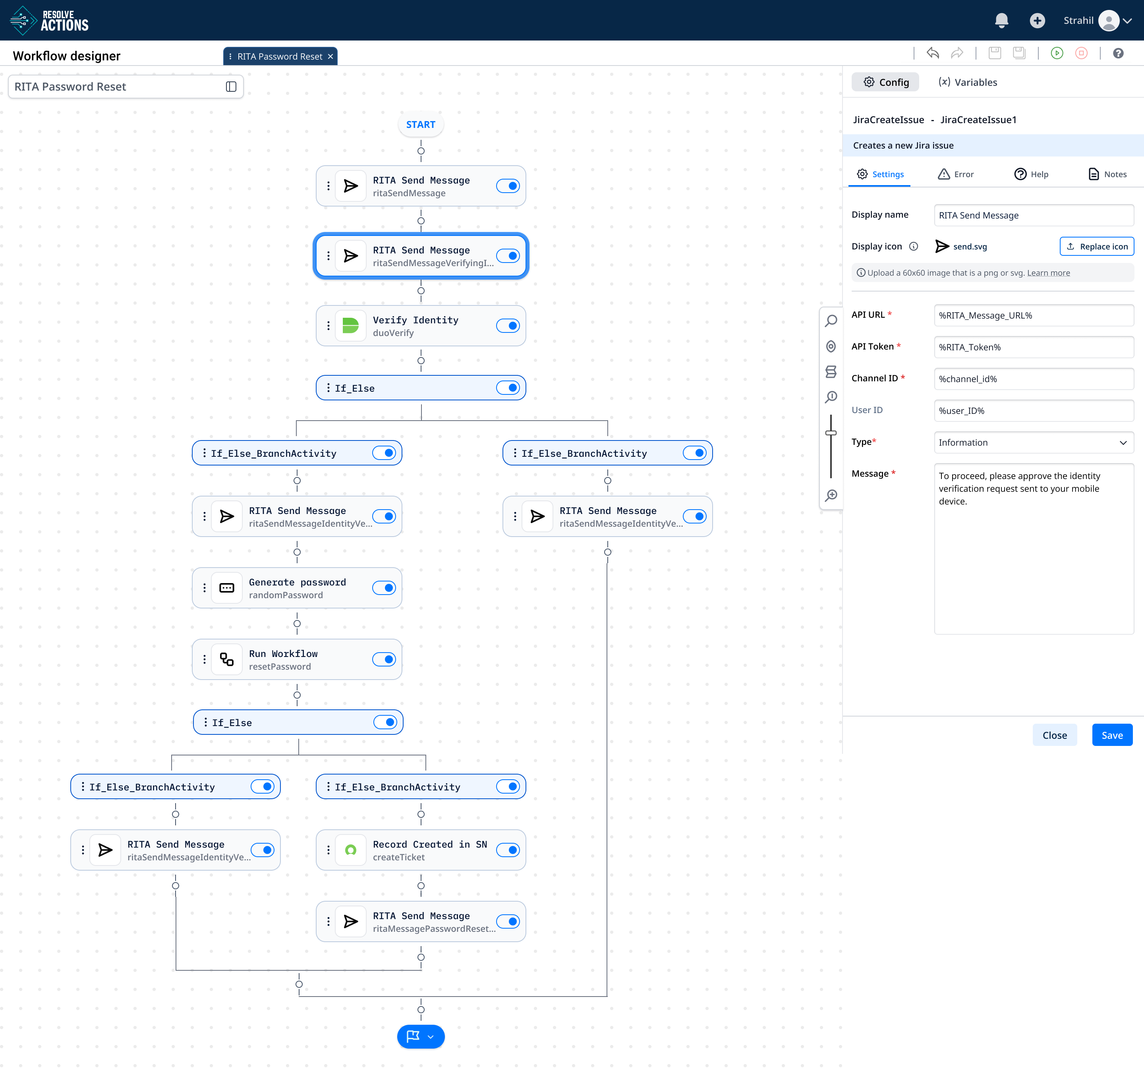Open notifications with the bell icon

click(x=1002, y=20)
